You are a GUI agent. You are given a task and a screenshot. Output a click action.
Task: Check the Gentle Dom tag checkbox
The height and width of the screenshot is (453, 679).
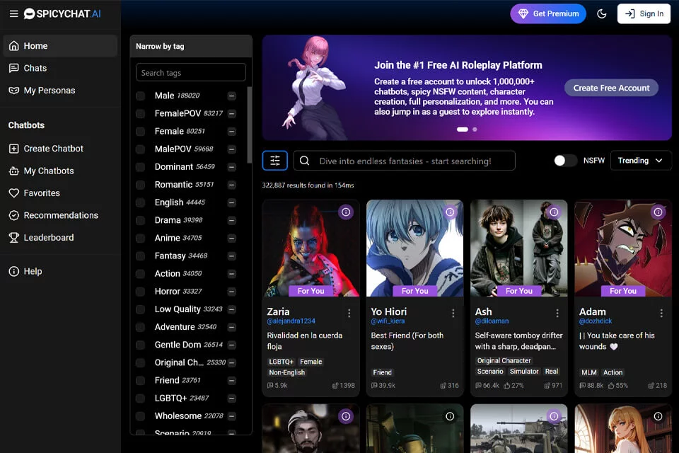140,345
